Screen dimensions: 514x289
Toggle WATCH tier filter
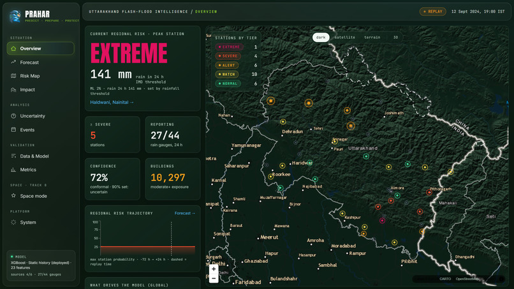coord(227,75)
